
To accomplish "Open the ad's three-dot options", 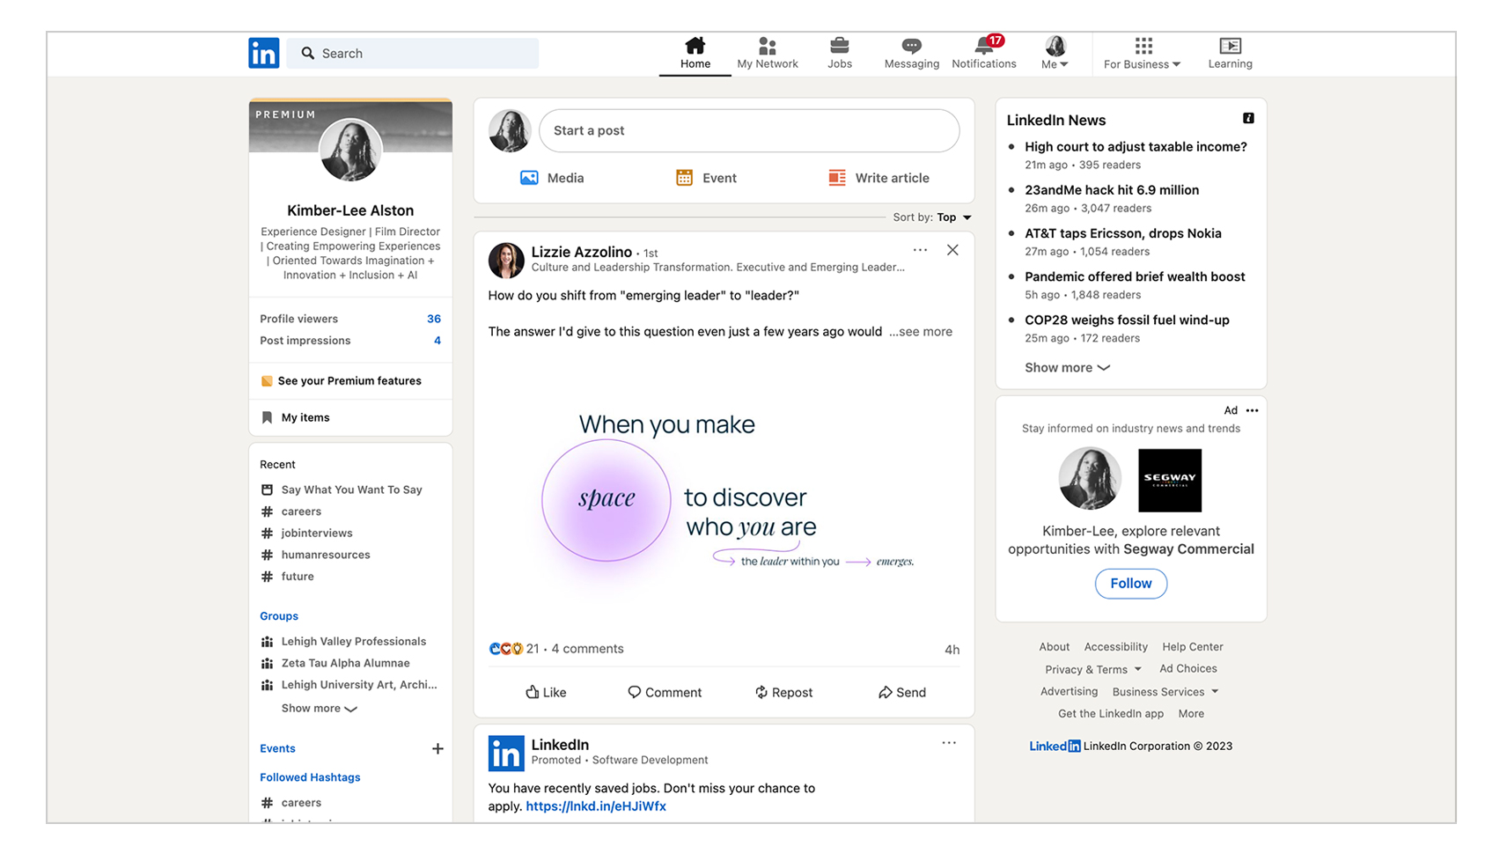I will click(1252, 410).
